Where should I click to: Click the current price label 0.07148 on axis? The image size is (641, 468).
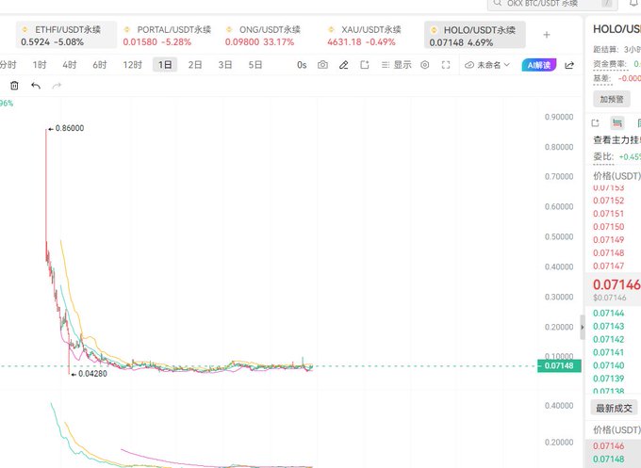point(559,365)
